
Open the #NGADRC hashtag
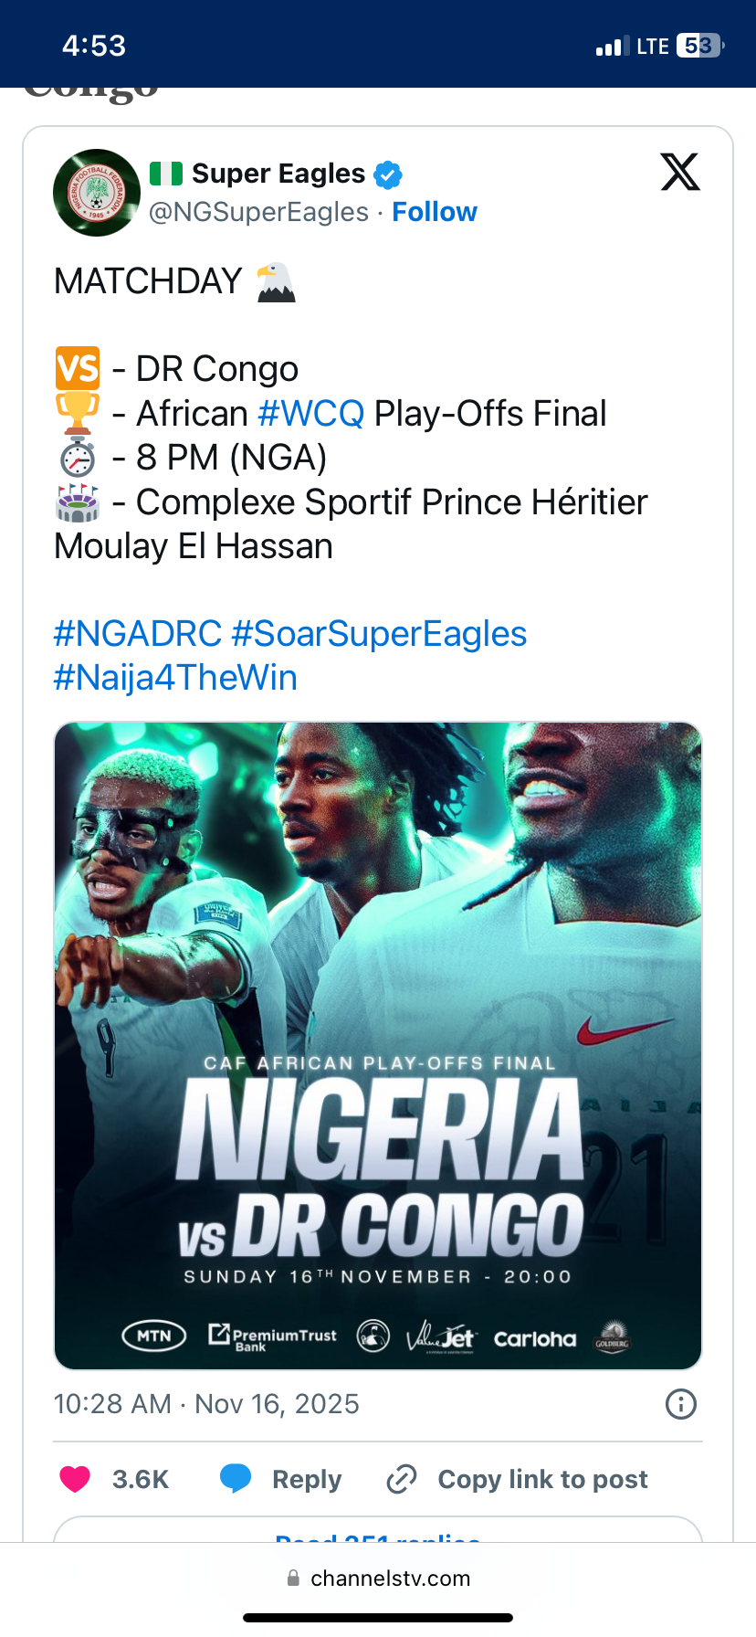tap(138, 634)
